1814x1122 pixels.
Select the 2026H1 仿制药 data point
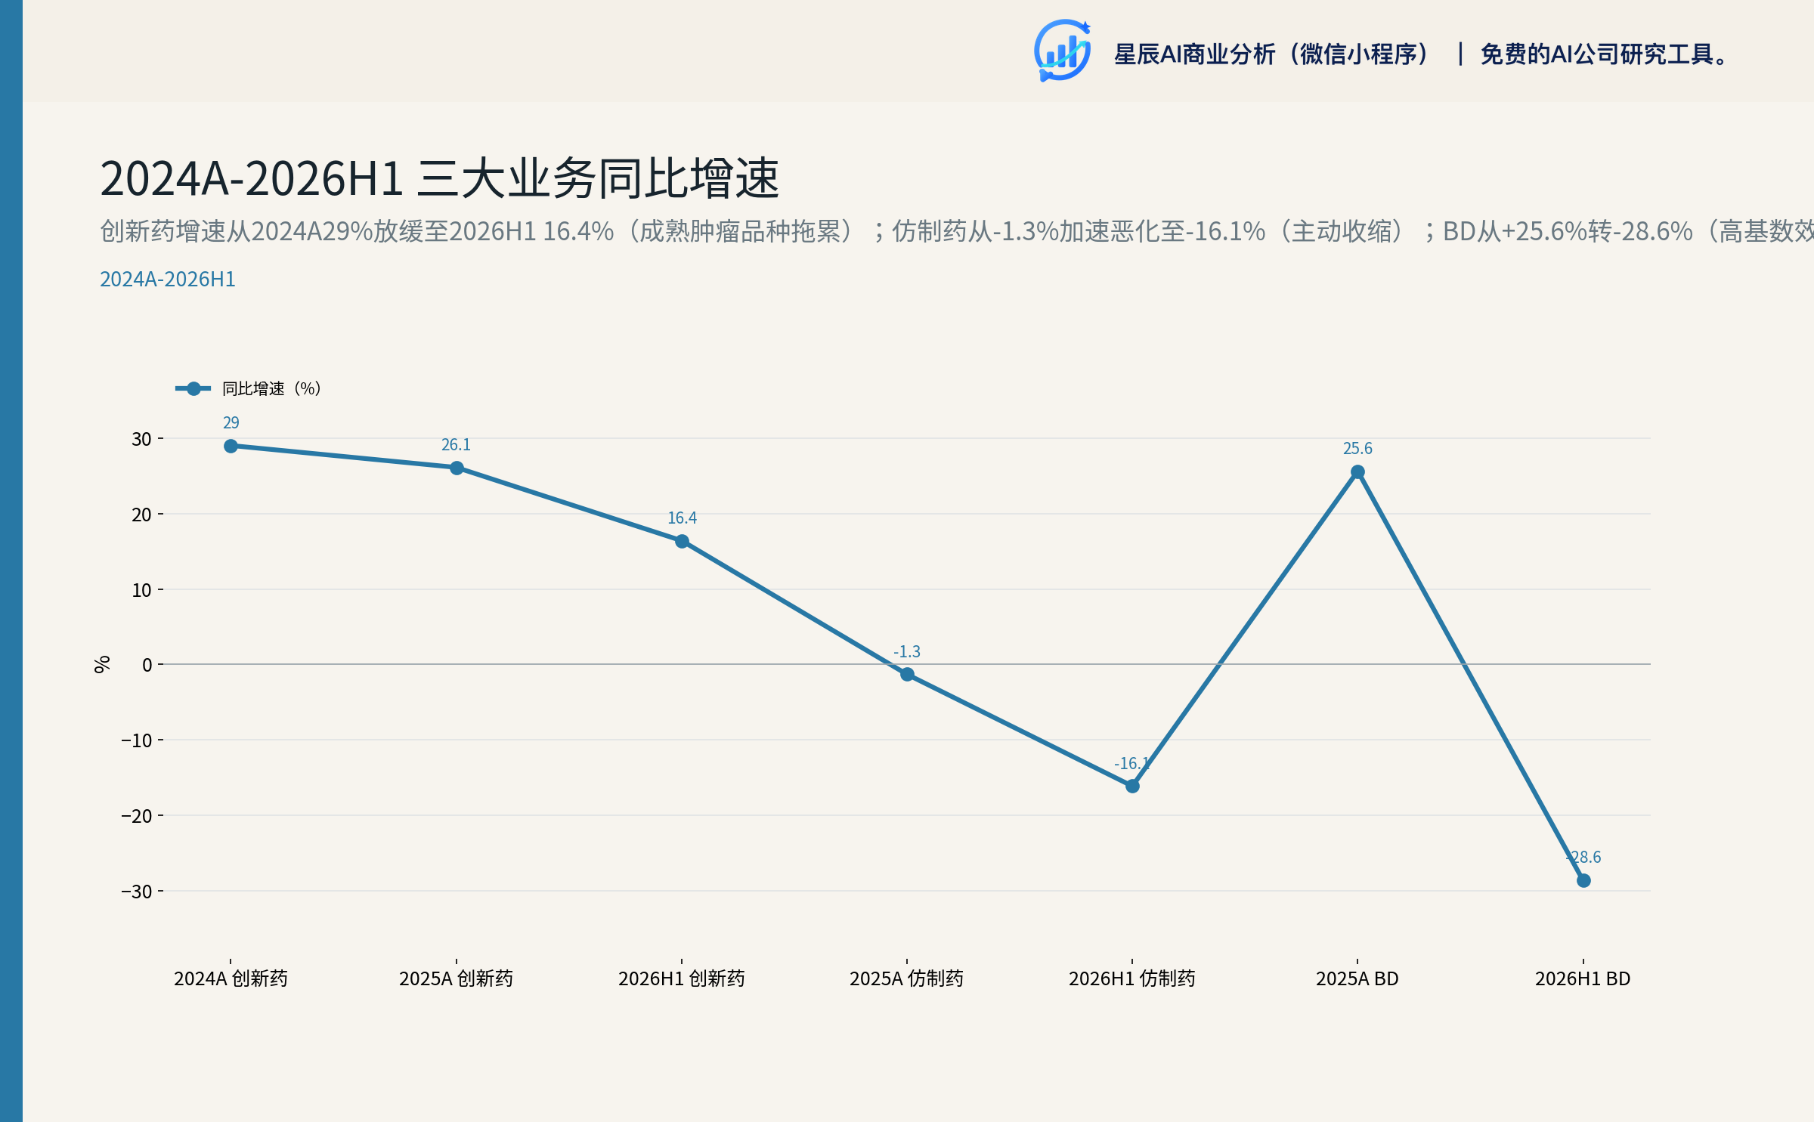point(1132,787)
